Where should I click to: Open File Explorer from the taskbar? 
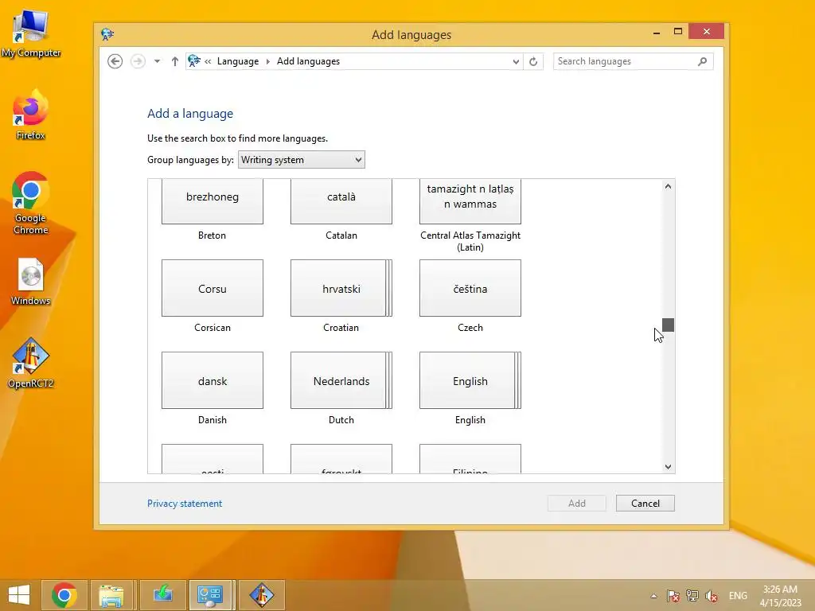(111, 595)
